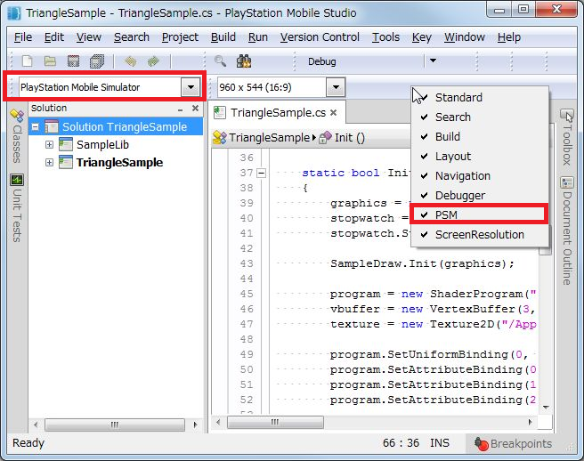
Task: Close the TriangleSample.cs tab
Action: tap(334, 113)
